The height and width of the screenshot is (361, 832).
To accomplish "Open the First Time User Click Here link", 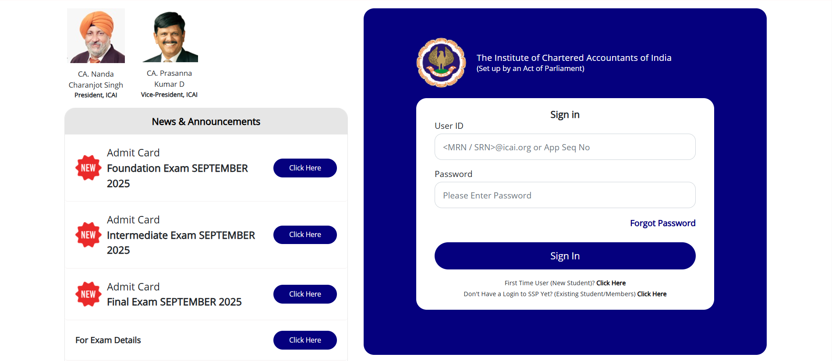I will (611, 283).
